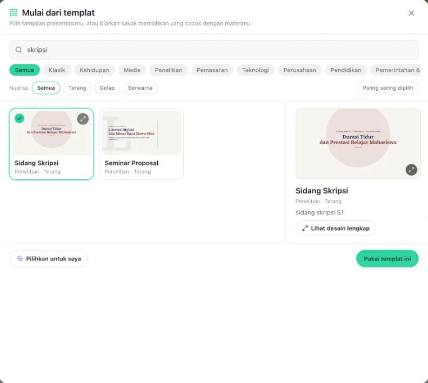Show the Teknologi category templates
Image resolution: width=428 pixels, height=383 pixels.
coord(256,70)
